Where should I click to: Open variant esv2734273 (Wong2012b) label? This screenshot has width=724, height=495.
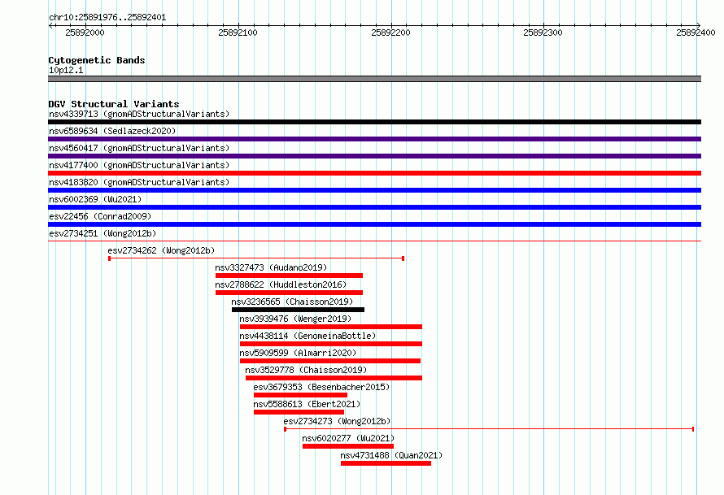point(337,421)
